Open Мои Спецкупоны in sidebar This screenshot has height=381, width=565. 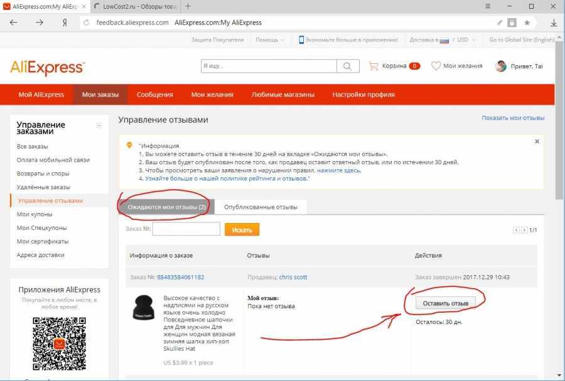pyautogui.click(x=42, y=227)
